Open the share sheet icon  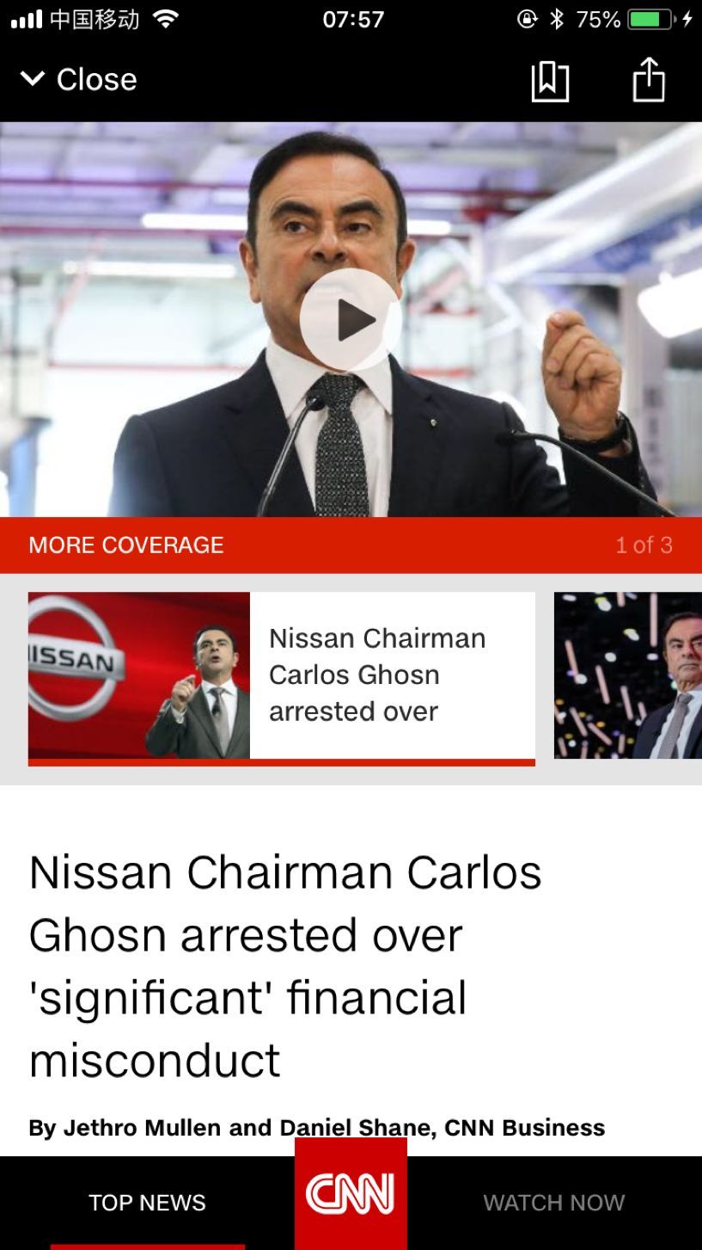[x=649, y=79]
